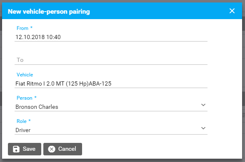This screenshot has width=245, height=162.
Task: Click the Role field label
Action: click(22, 121)
